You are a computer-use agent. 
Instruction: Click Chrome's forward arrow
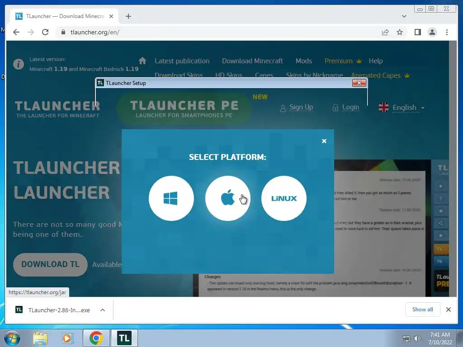click(31, 32)
